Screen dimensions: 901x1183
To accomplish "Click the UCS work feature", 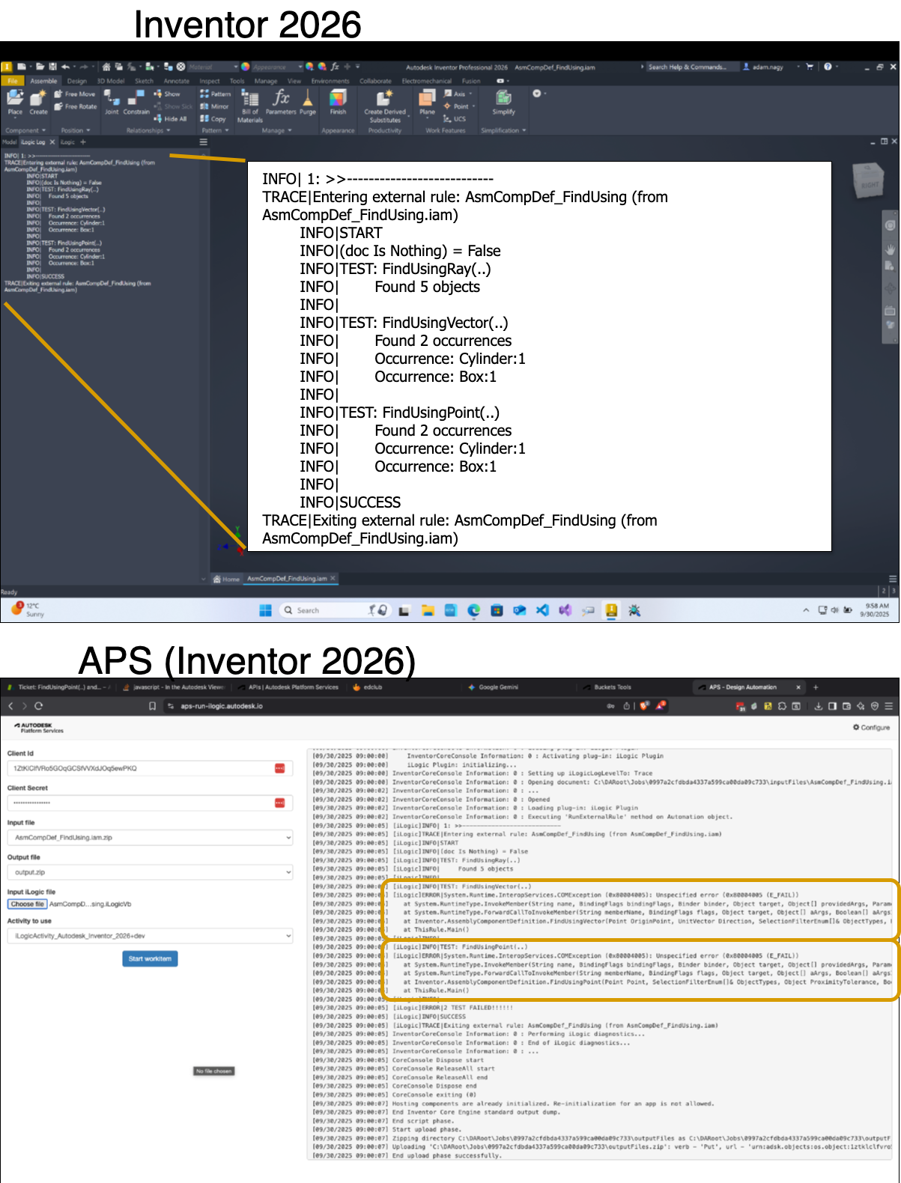I will 455,118.
